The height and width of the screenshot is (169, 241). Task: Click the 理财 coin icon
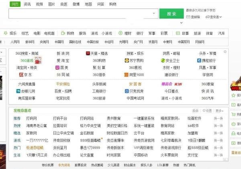tap(120, 33)
